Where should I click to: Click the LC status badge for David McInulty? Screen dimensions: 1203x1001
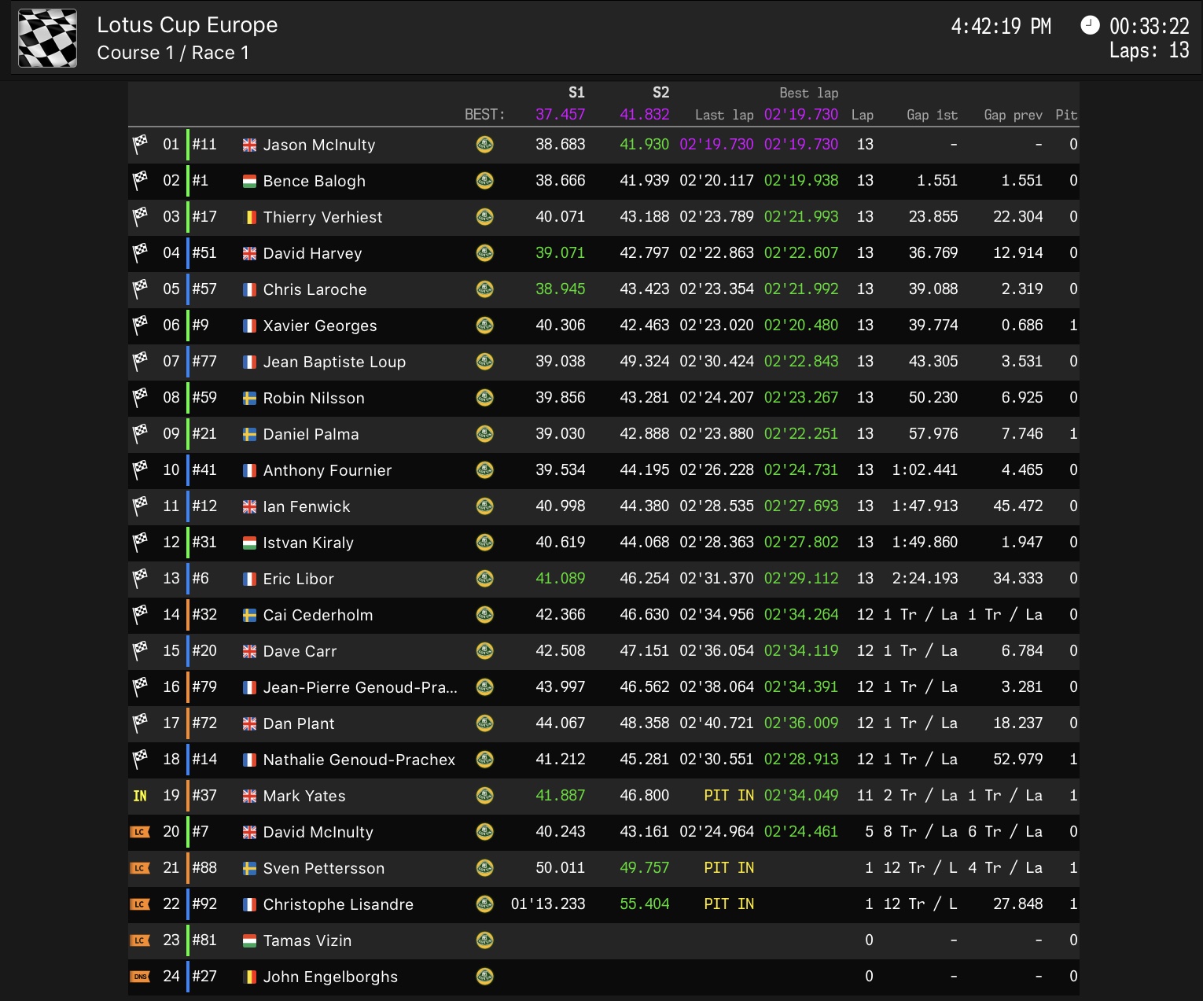140,832
